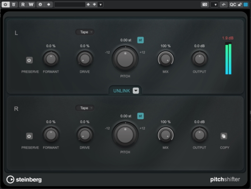Click L channel pitch value 0.00 st

click(x=126, y=40)
